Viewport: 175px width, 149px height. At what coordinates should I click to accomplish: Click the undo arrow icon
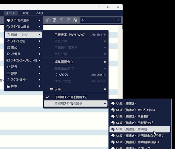62,20
